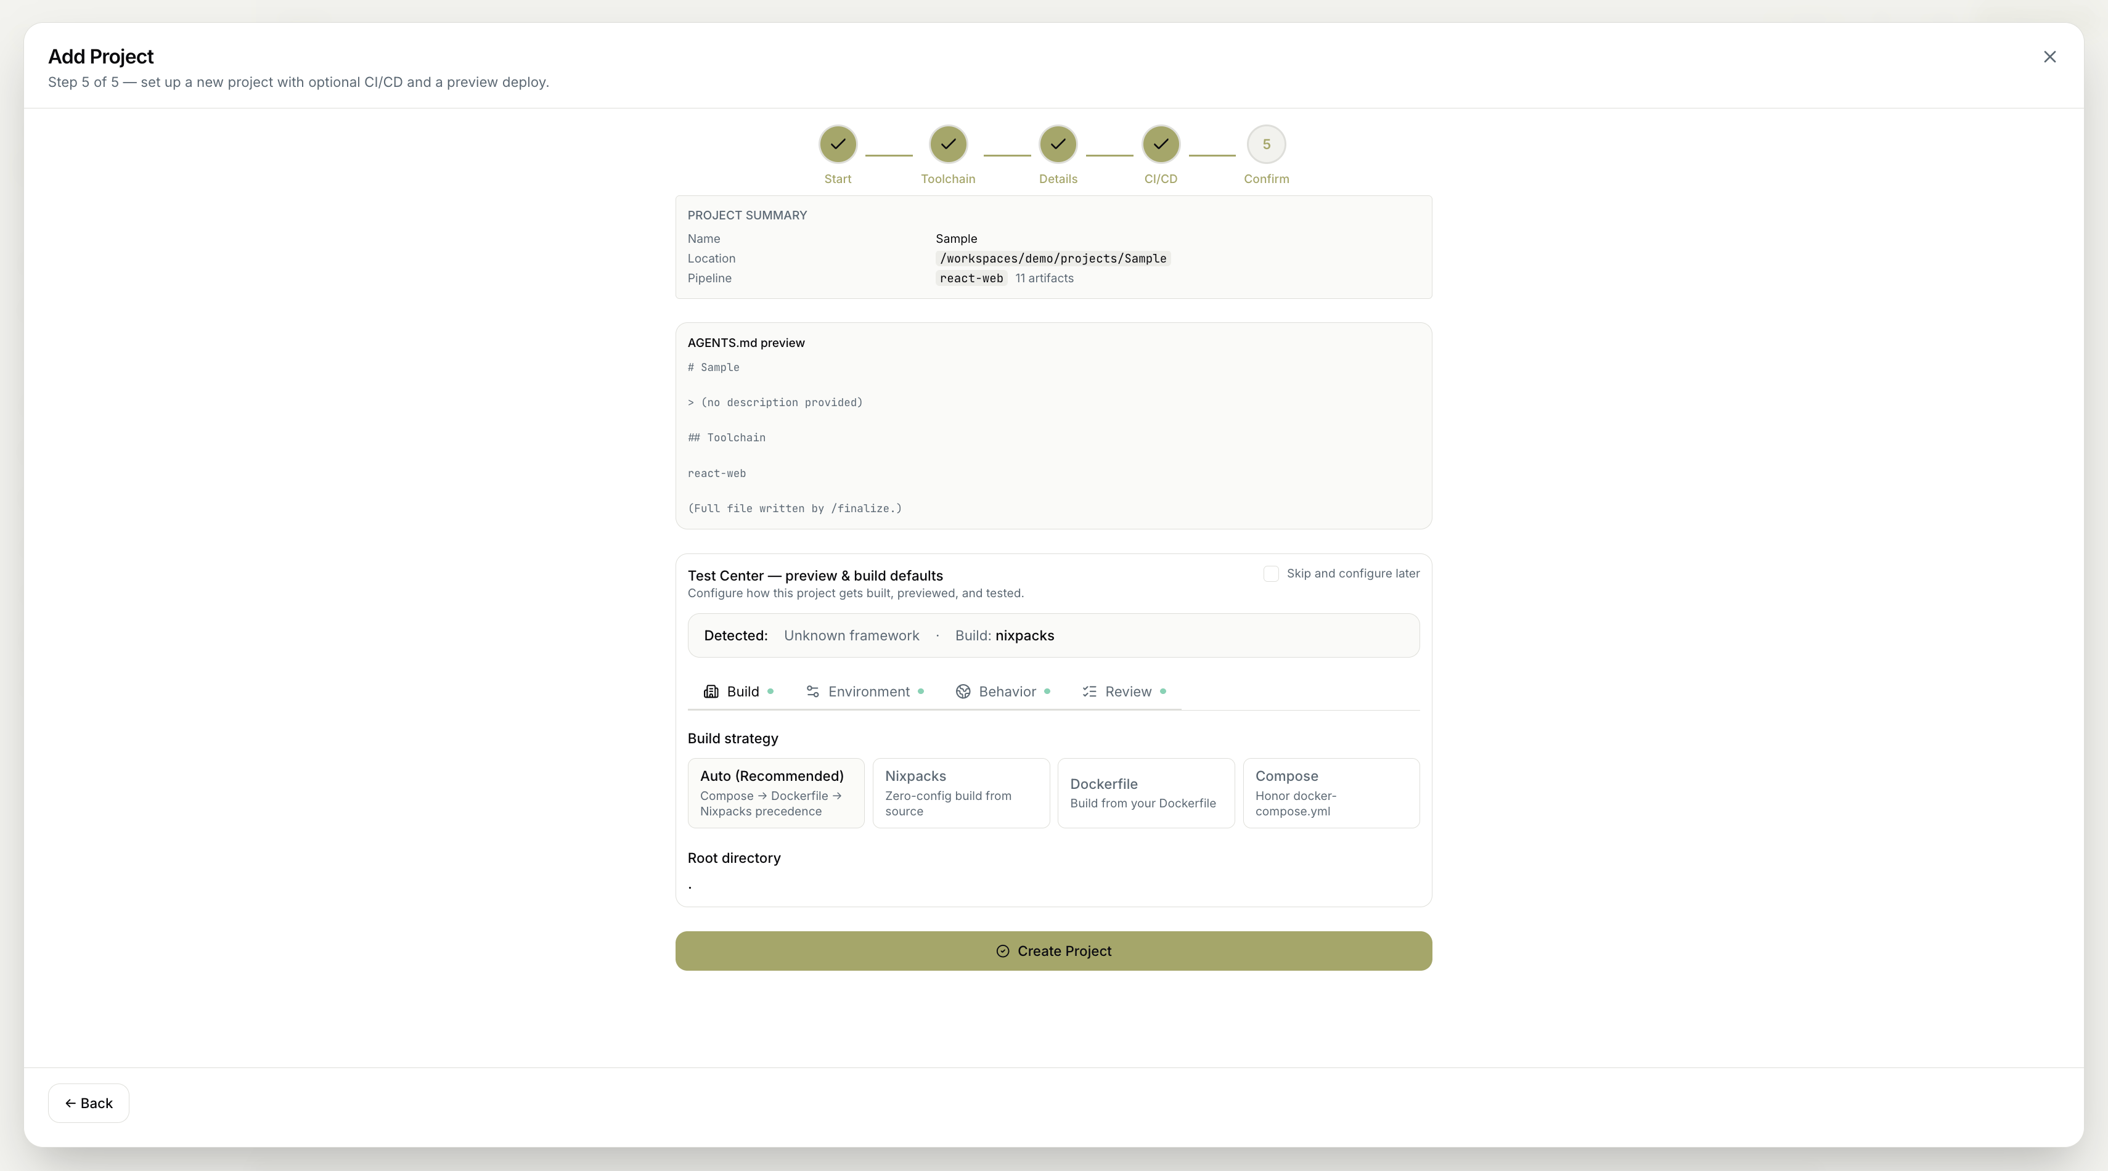2108x1171 pixels.
Task: Click the react-web pipeline tag
Action: coord(971,278)
